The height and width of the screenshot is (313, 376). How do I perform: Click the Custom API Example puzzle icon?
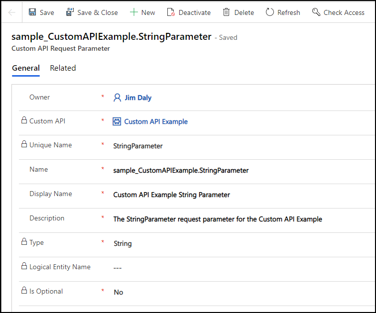tap(117, 121)
